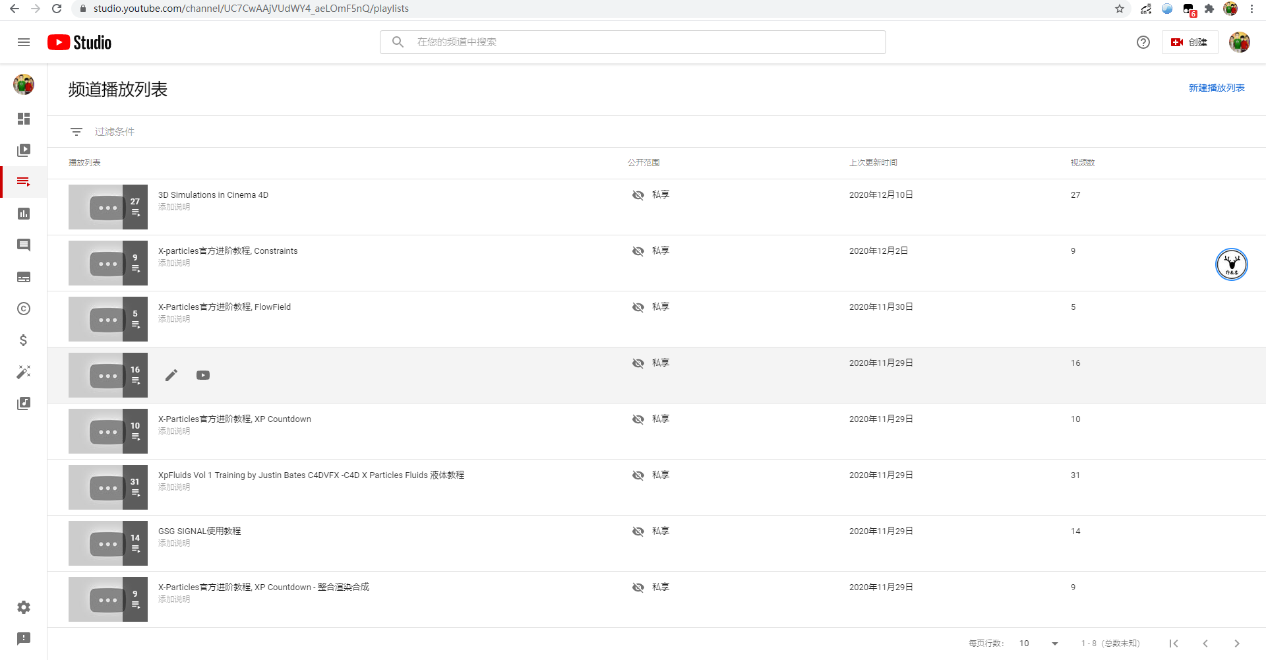Open FlowField playlist thumbnail
The width and height of the screenshot is (1266, 660).
[x=108, y=319]
